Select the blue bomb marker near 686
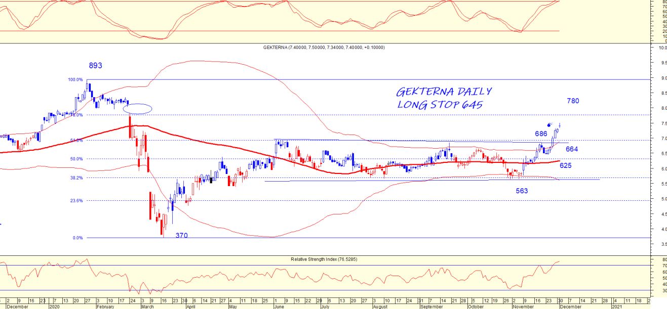This screenshot has height=309, width=667. 550,125
